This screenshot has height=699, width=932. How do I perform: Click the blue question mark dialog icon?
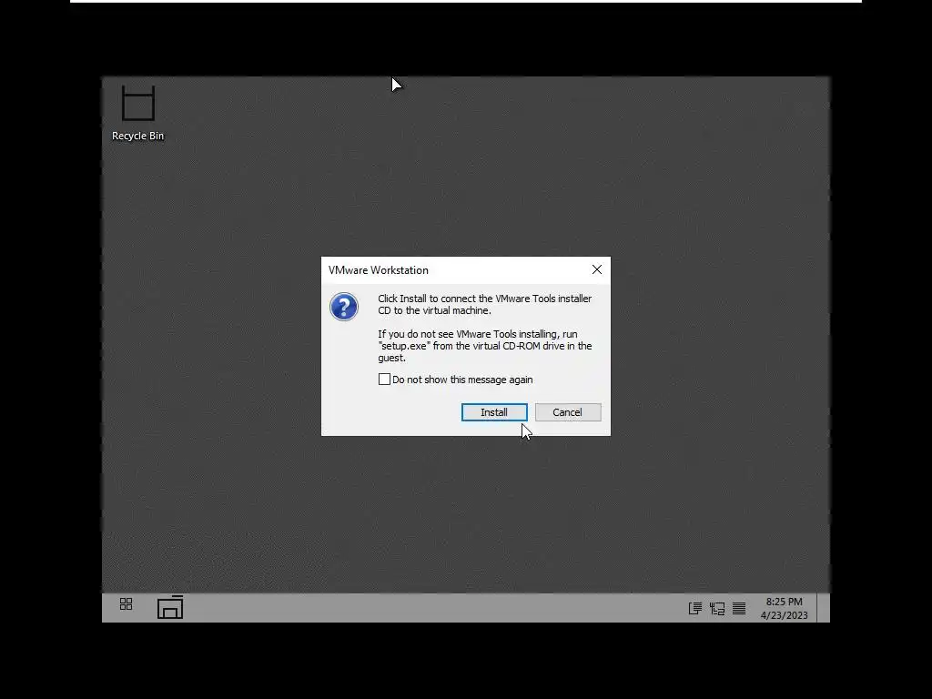point(344,307)
